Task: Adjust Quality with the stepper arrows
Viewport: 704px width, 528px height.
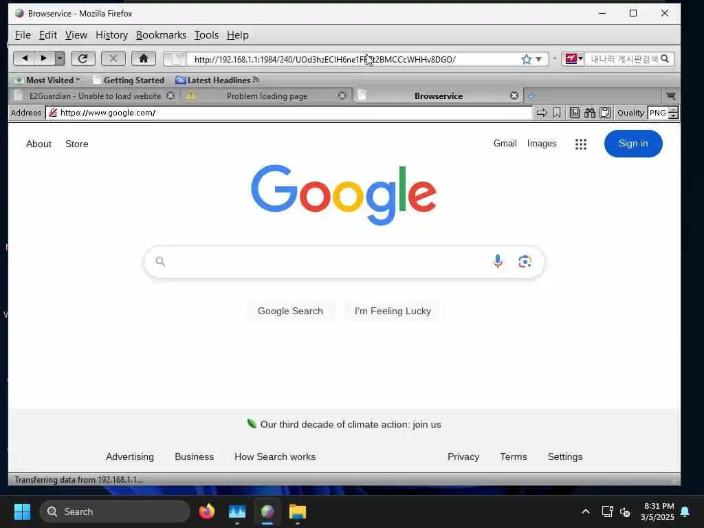Action: click(673, 113)
